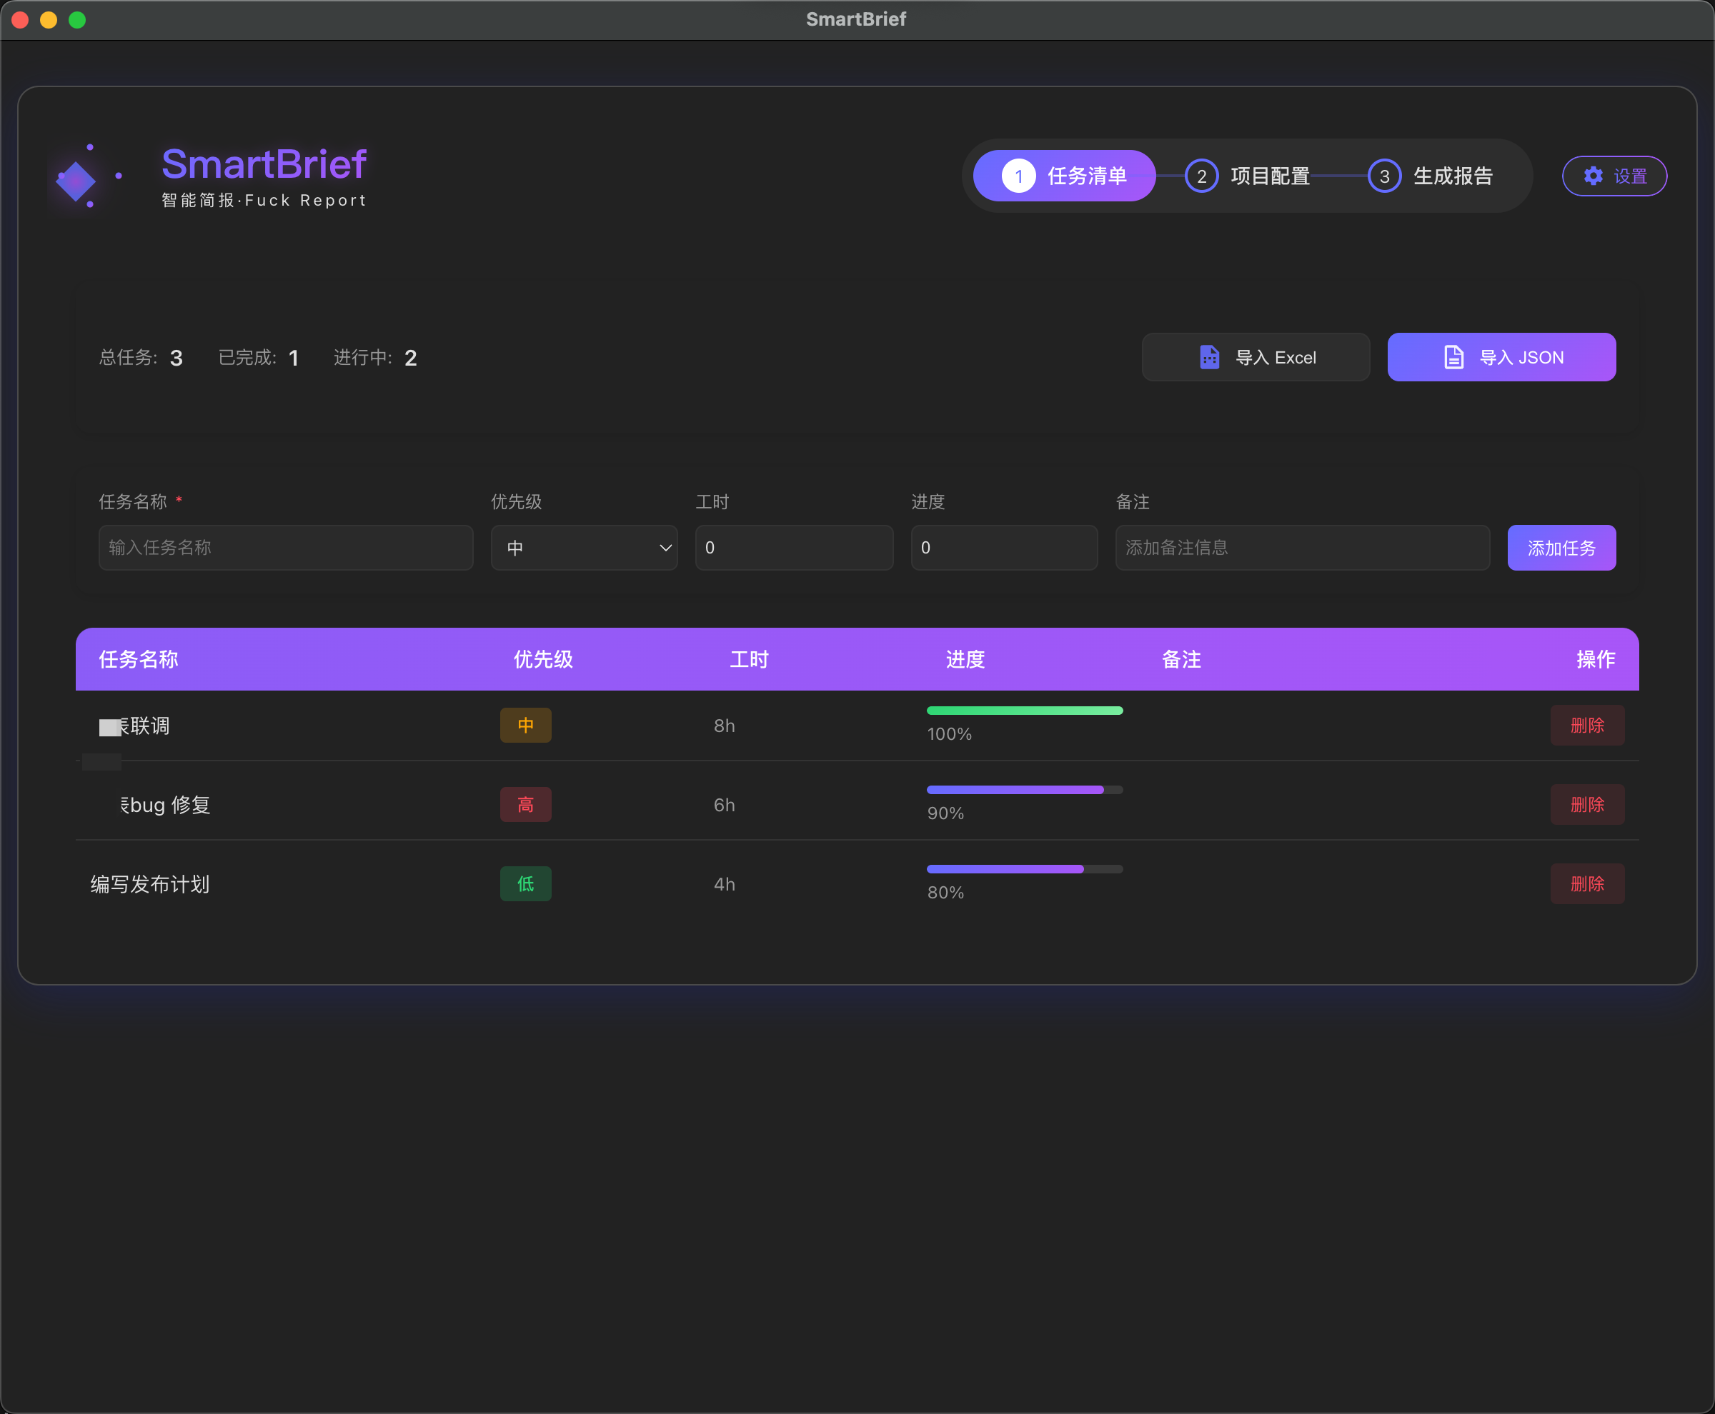Click the medium priority badge on the first task
This screenshot has width=1715, height=1414.
coord(525,725)
